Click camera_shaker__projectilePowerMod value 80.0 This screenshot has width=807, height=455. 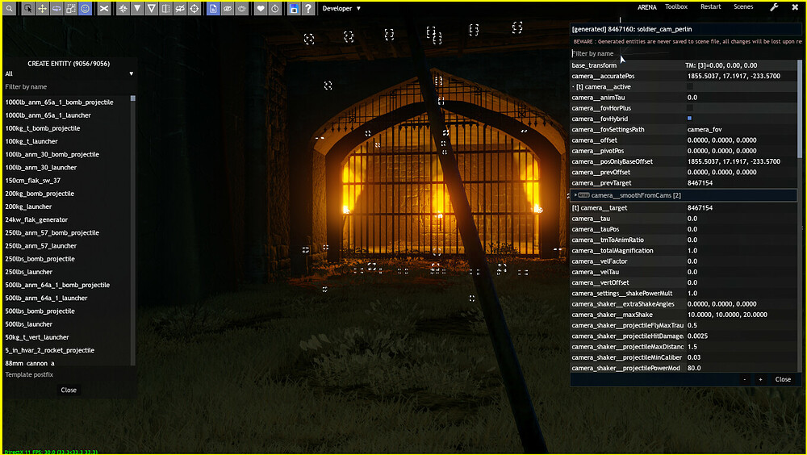694,368
